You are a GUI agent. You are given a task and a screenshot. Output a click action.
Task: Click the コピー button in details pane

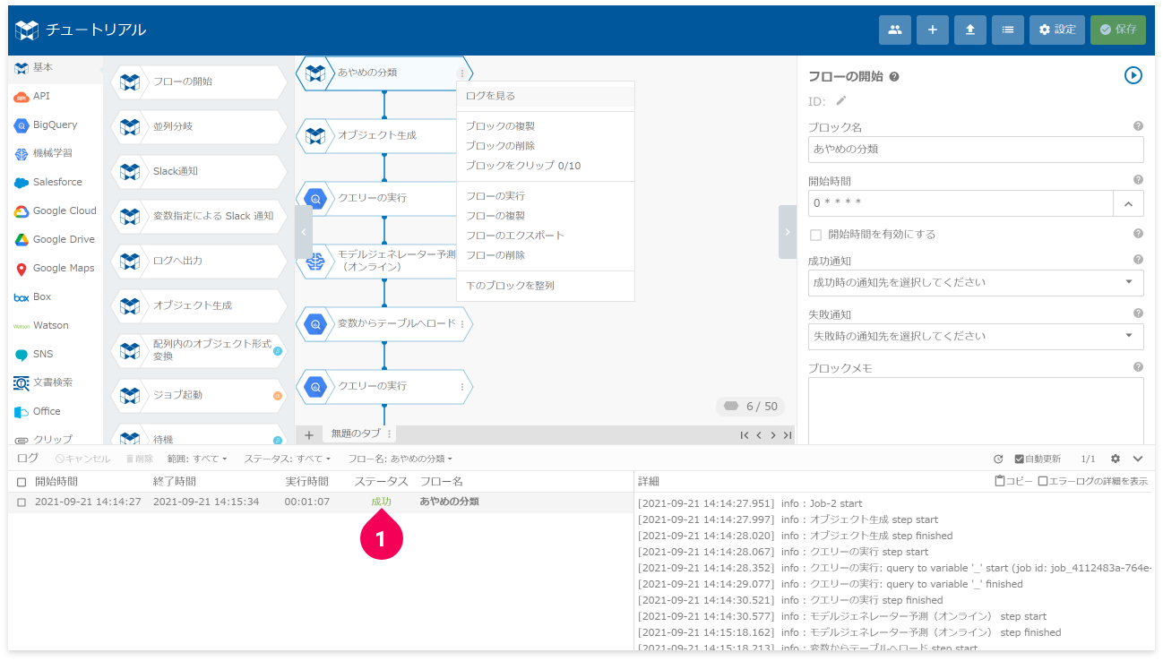pos(1013,482)
